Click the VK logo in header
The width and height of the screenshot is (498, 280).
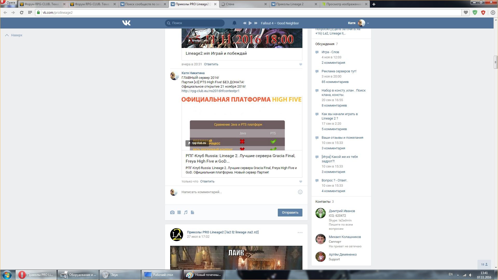pos(126,23)
